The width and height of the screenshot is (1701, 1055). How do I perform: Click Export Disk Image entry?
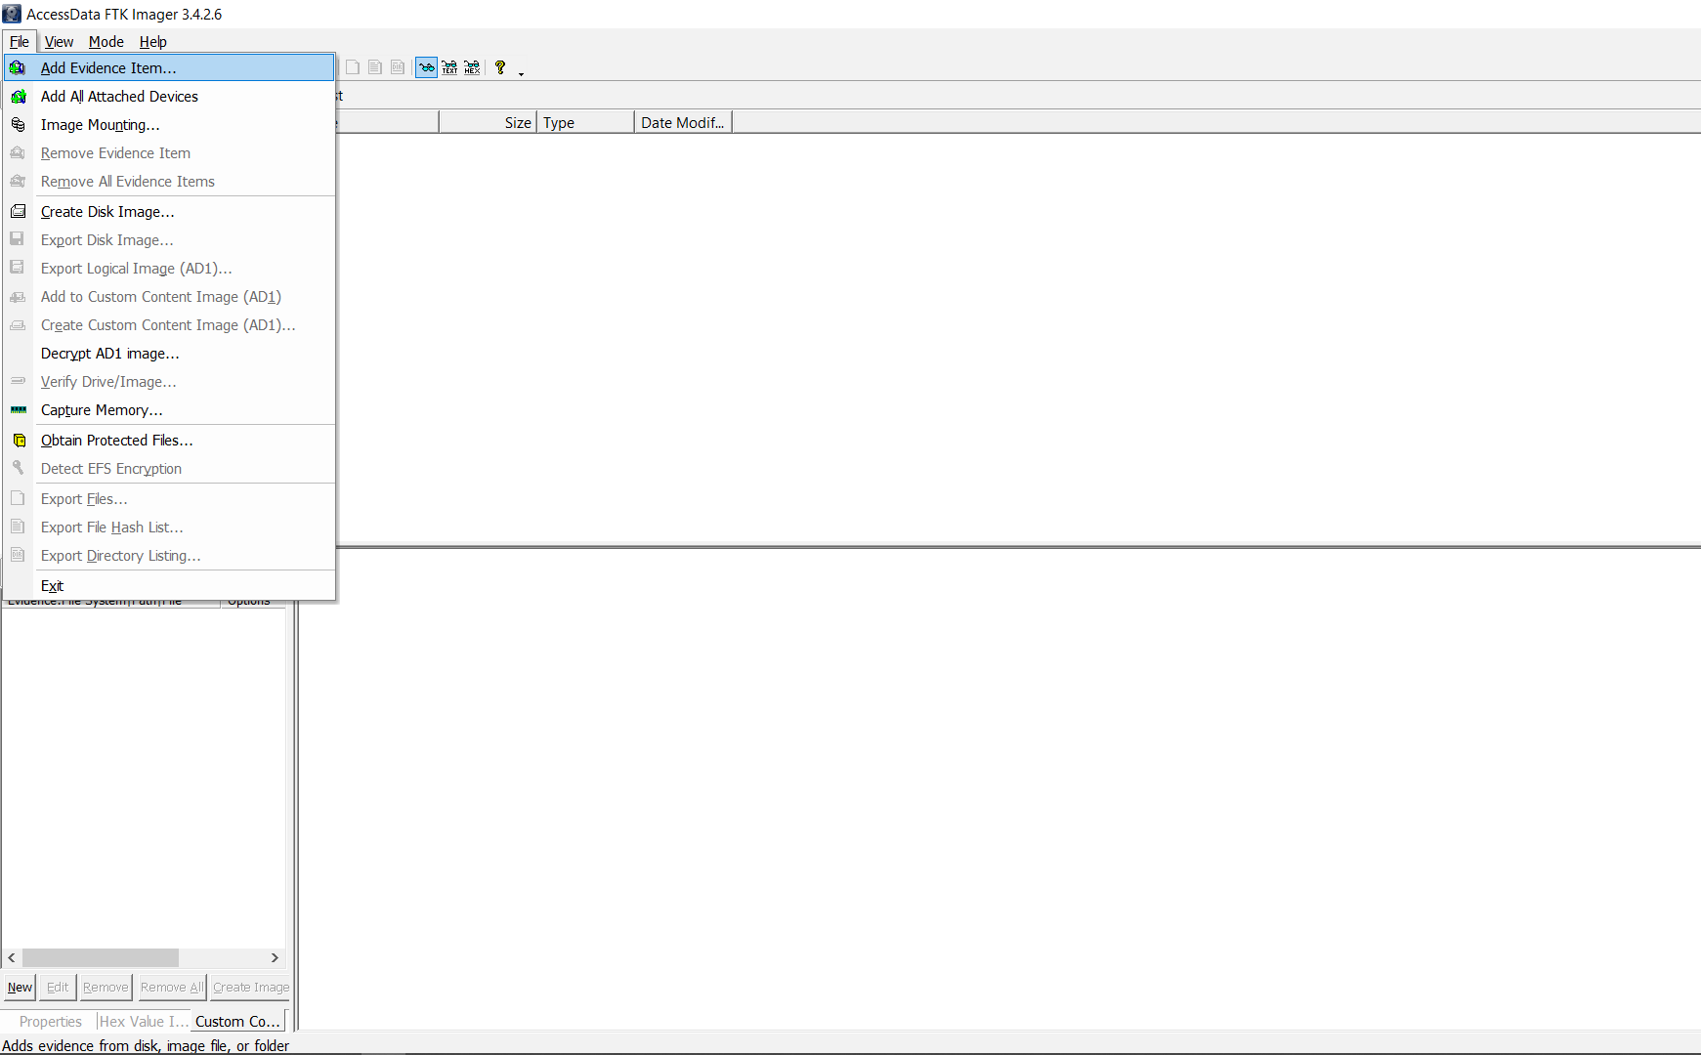pyautogui.click(x=169, y=239)
